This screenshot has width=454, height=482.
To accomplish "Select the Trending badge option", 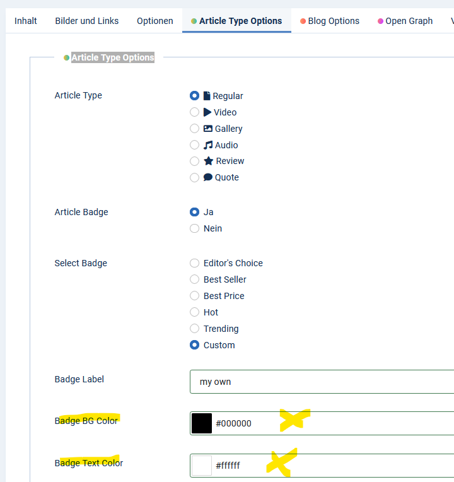I will click(x=194, y=329).
